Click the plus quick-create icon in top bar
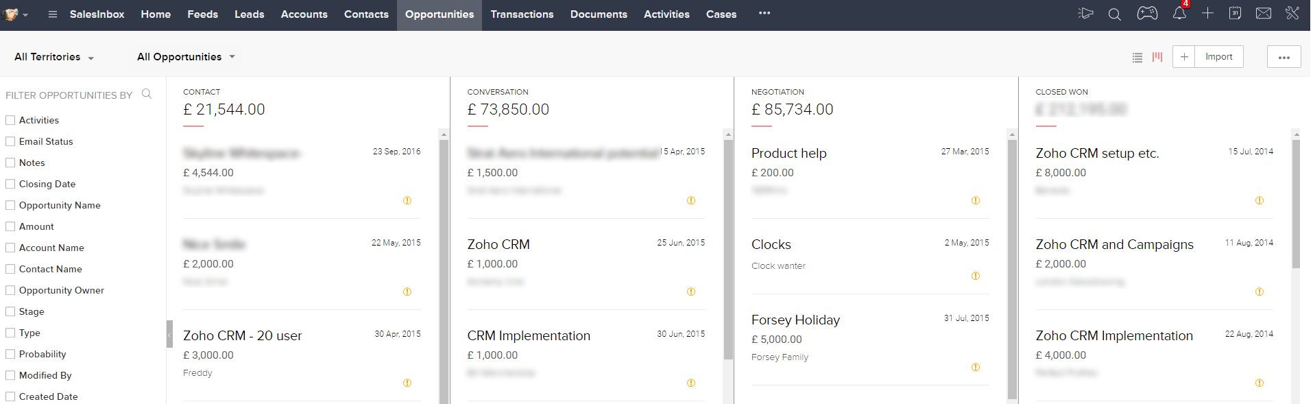Image resolution: width=1313 pixels, height=404 pixels. (1208, 13)
